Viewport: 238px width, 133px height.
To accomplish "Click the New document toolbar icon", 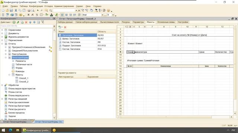I will [3, 10].
